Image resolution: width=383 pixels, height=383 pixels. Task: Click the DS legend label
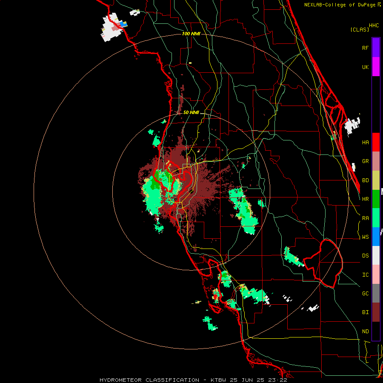point(365,256)
